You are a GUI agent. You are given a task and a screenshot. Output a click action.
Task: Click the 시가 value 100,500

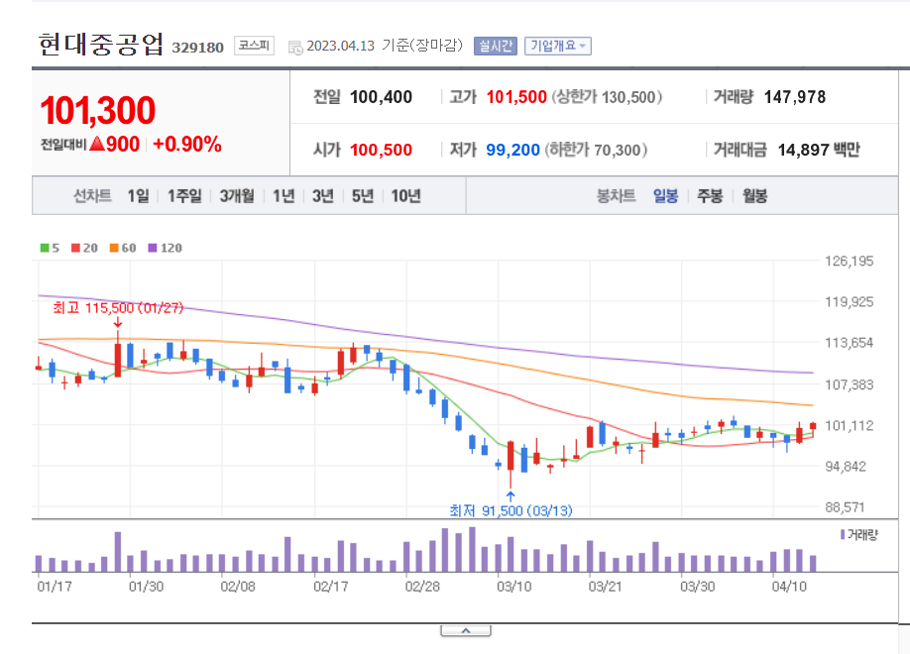point(381,150)
